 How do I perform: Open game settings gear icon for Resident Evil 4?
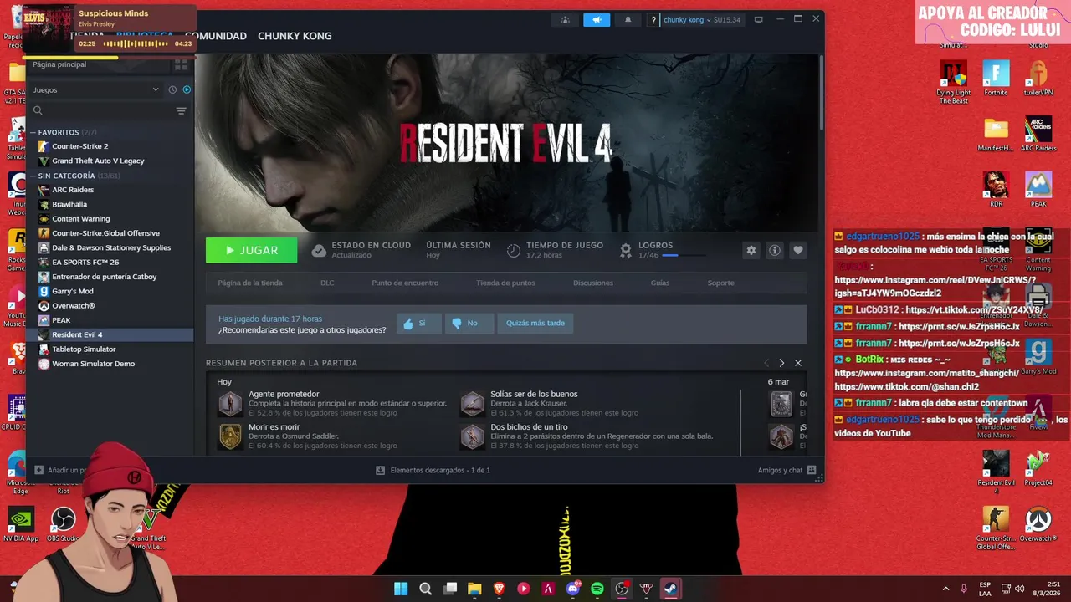(x=751, y=250)
